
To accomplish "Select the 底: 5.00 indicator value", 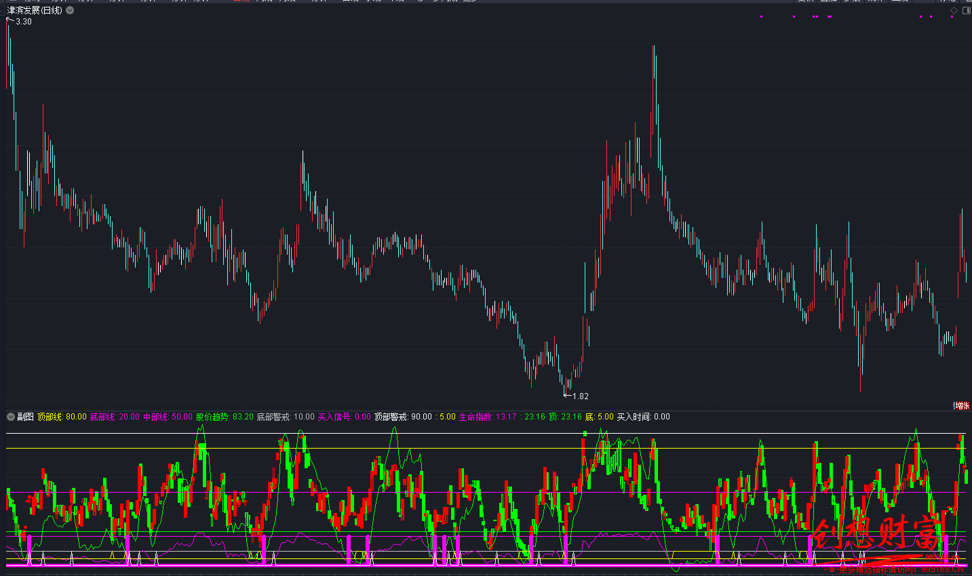I will (x=599, y=417).
